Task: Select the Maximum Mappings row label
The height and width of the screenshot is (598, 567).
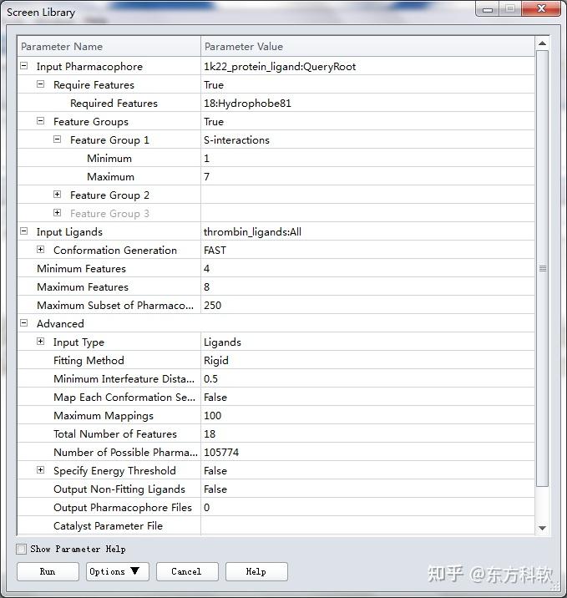Action: (x=104, y=415)
